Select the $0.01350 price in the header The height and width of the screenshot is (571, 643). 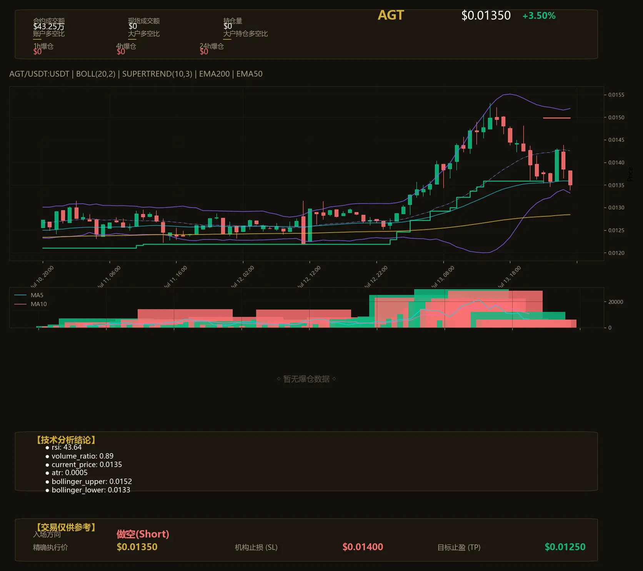pyautogui.click(x=486, y=15)
